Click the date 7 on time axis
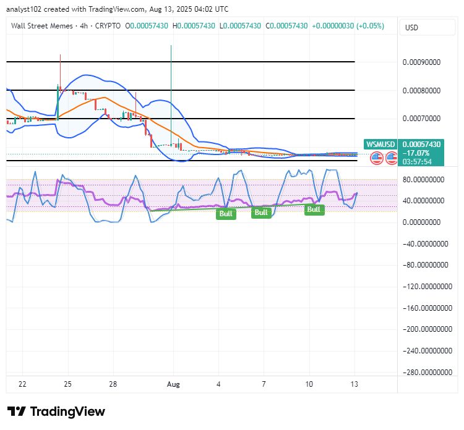The height and width of the screenshot is (430, 464). coord(264,384)
